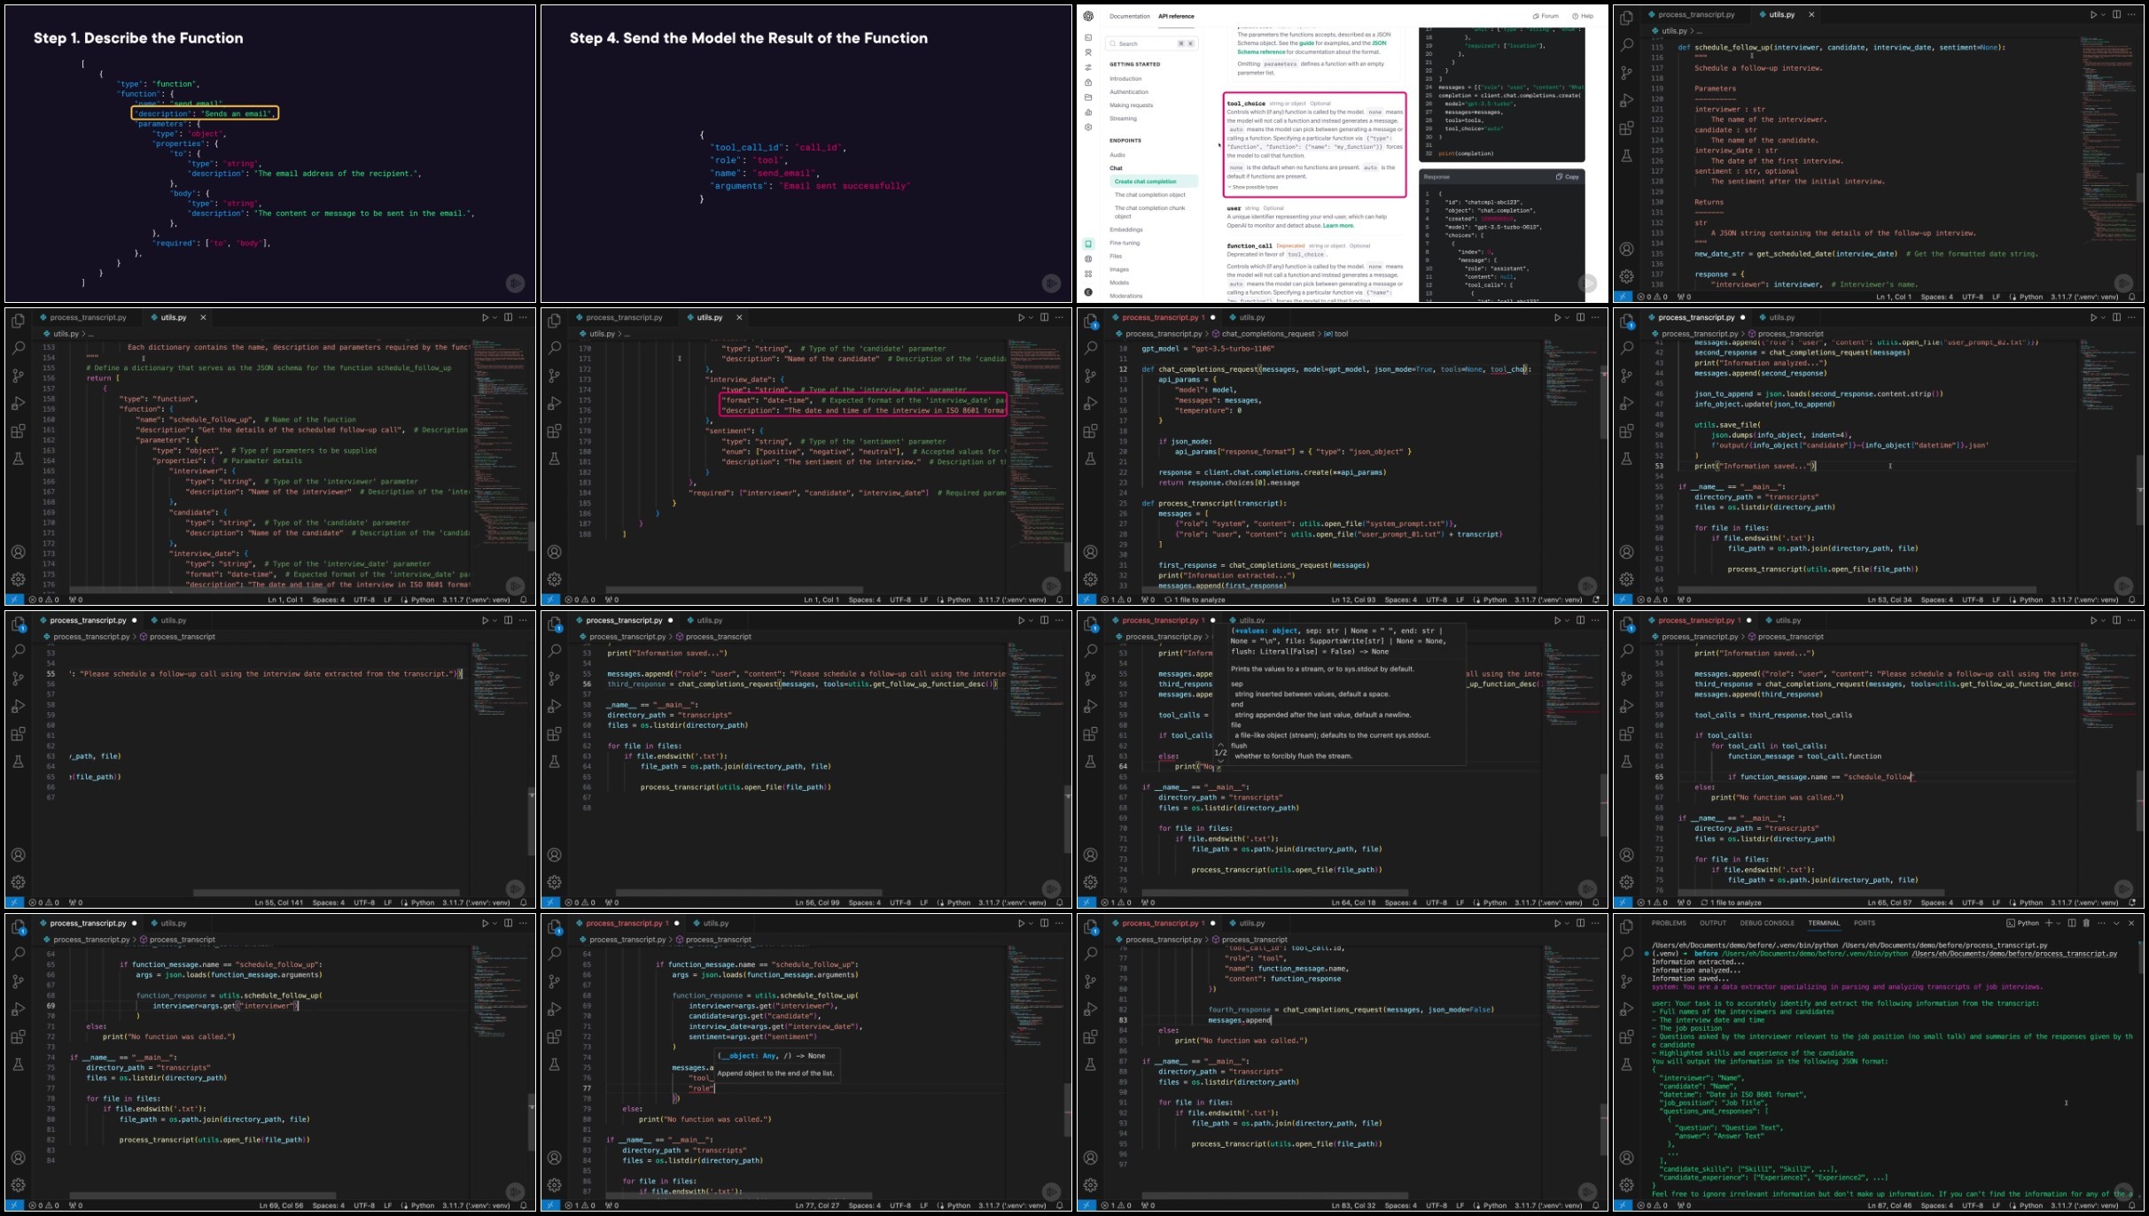This screenshot has width=2149, height=1216.
Task: Open the 'Step 4. Send the Model' thumbnail
Action: click(806, 154)
